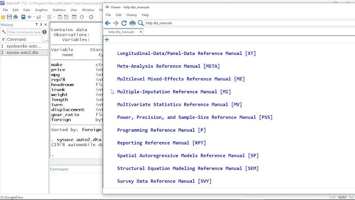Click the Open file icon in Stata toolbar
This screenshot has height=200, width=355.
(x=3, y=17)
